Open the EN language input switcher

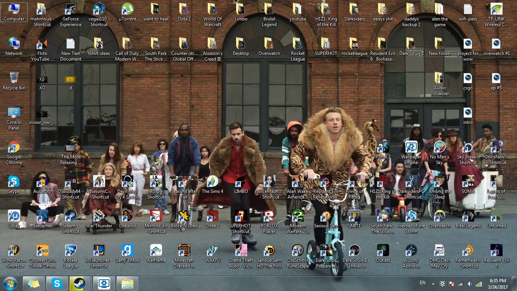[423, 283]
